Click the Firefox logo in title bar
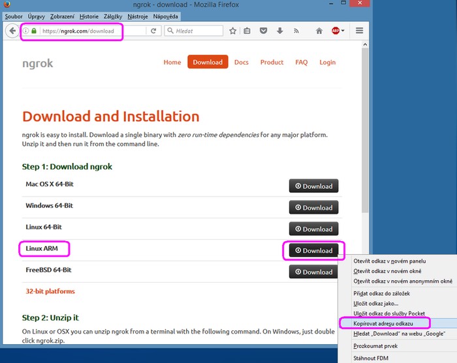457x363 pixels. coord(7,4)
